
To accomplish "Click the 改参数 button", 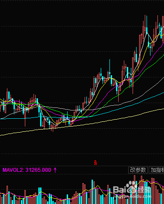I will pyautogui.click(x=138, y=170).
